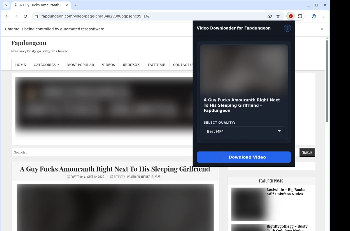Minimize the Chrome window
This screenshot has height=231, width=350.
(309, 5)
